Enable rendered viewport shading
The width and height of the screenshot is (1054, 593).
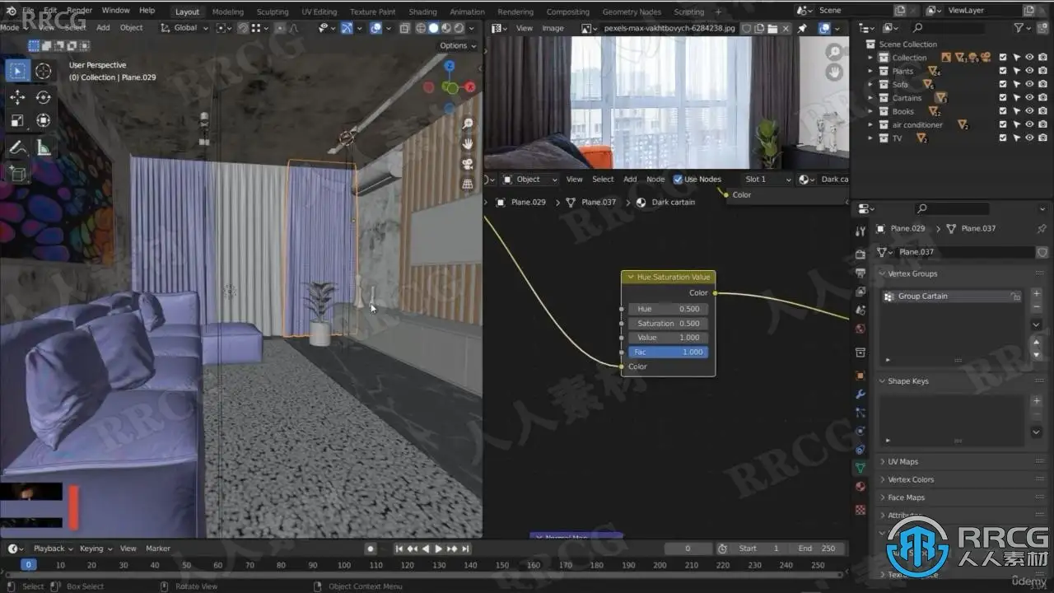pos(459,28)
